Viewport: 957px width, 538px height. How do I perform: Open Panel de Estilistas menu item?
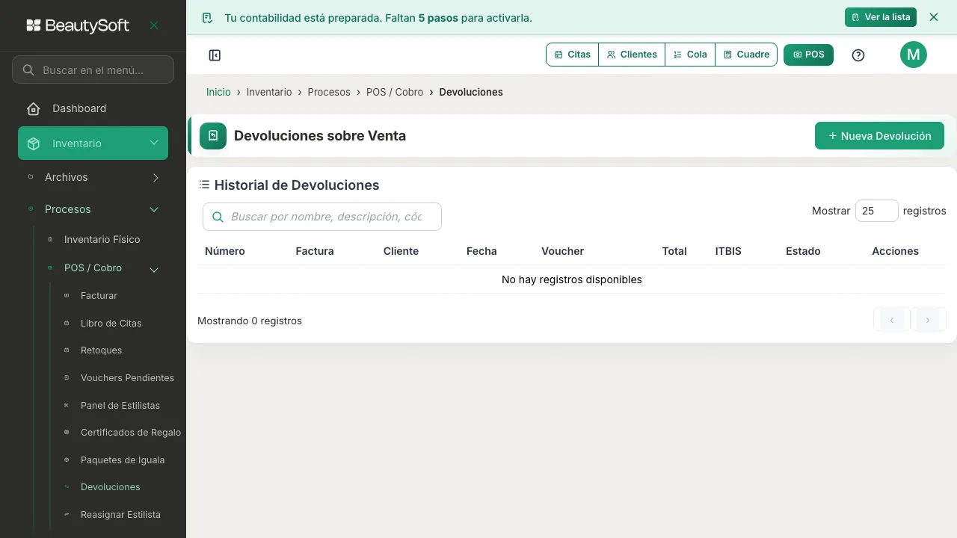120,405
